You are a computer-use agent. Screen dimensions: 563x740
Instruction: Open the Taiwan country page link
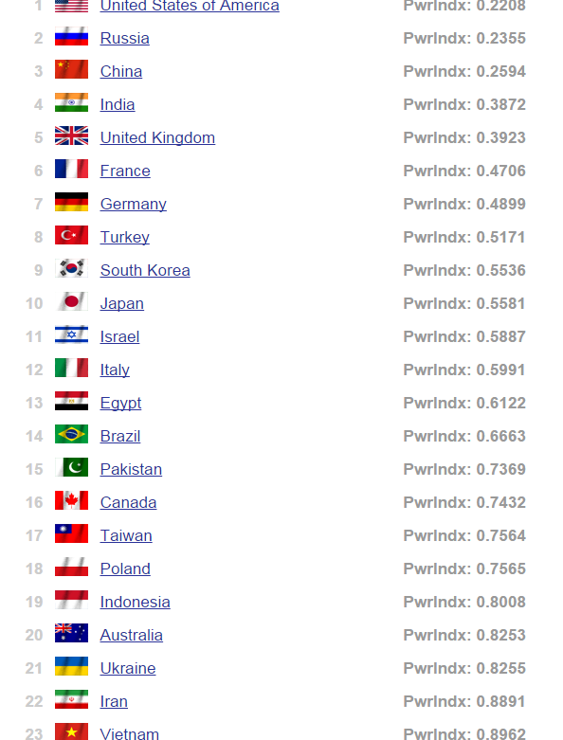point(126,535)
